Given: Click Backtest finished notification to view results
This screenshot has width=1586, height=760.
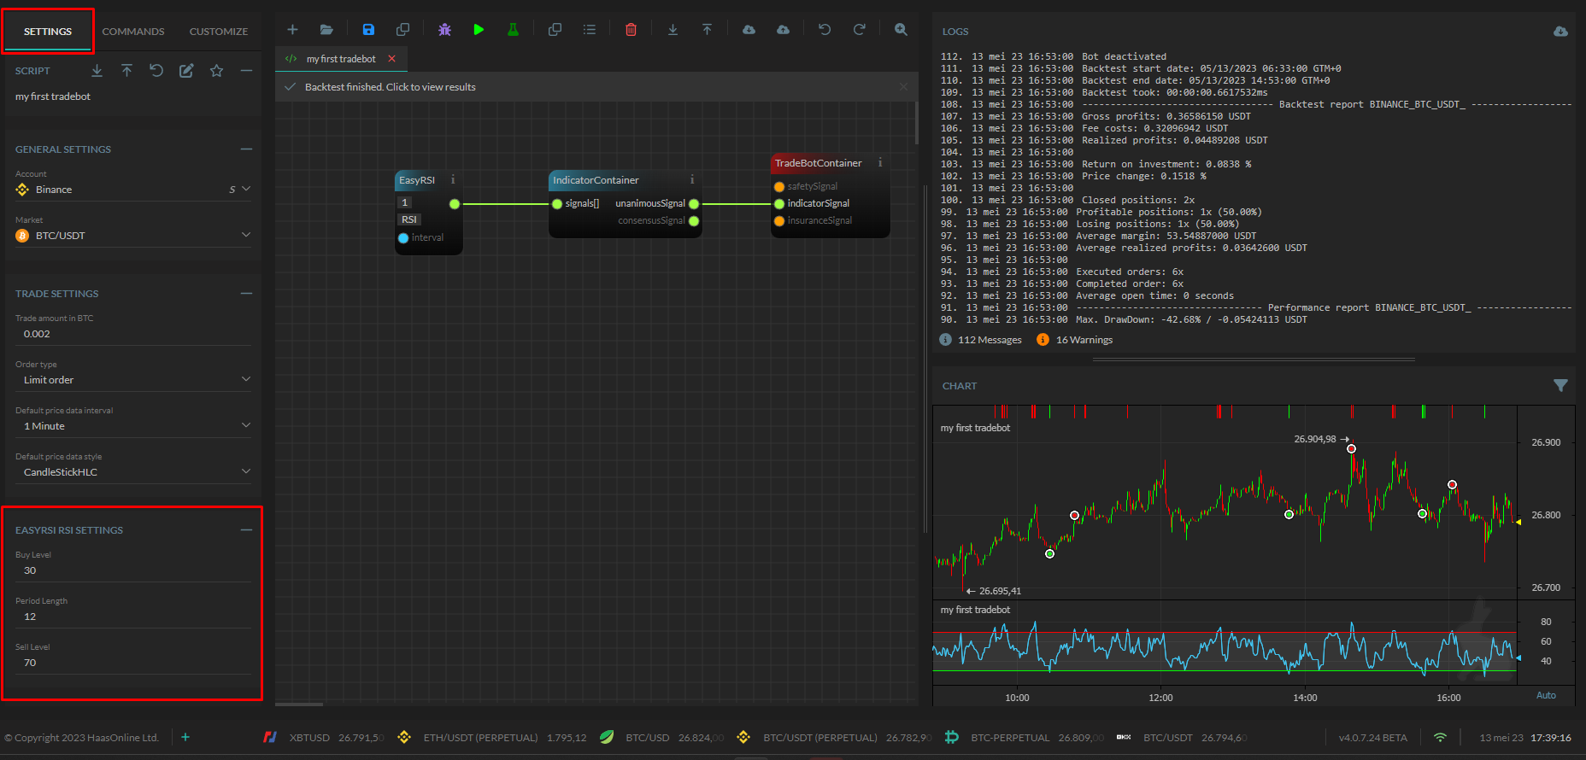Looking at the screenshot, I should 391,87.
